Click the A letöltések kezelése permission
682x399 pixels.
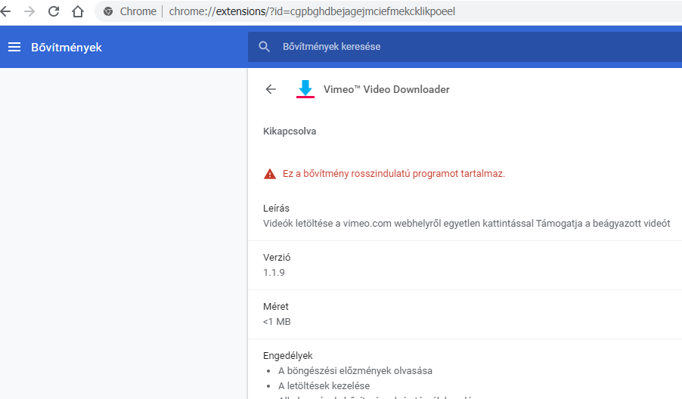pyautogui.click(x=324, y=386)
